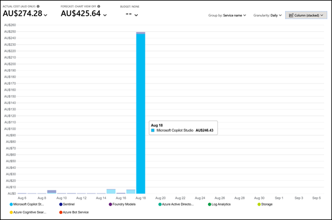The image size is (332, 220).
Task: Toggle the Azure Cognitive Search legend item
Action: [x=28, y=212]
